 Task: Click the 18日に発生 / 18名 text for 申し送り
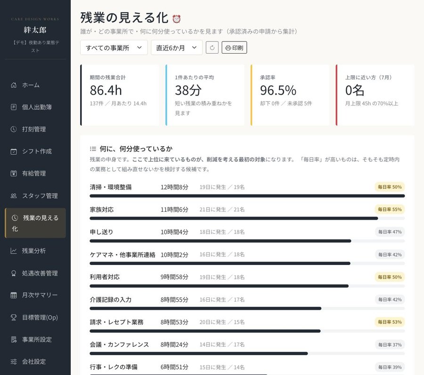coord(222,232)
